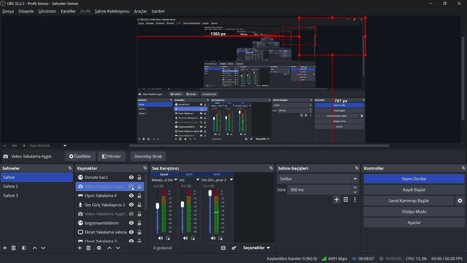Move the selected source up
The width and height of the screenshot is (467, 263).
click(x=109, y=248)
